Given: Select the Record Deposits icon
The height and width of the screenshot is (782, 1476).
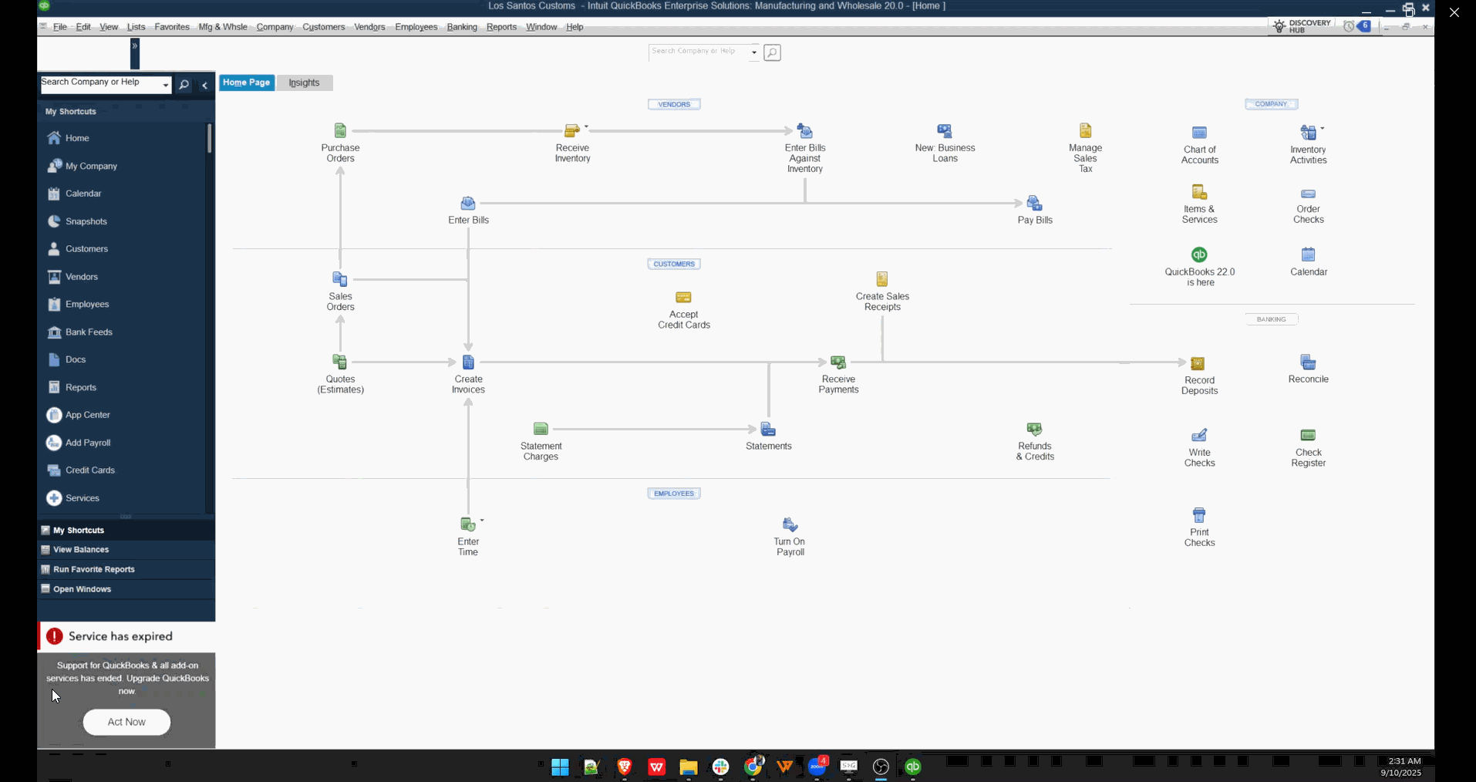Looking at the screenshot, I should point(1198,364).
